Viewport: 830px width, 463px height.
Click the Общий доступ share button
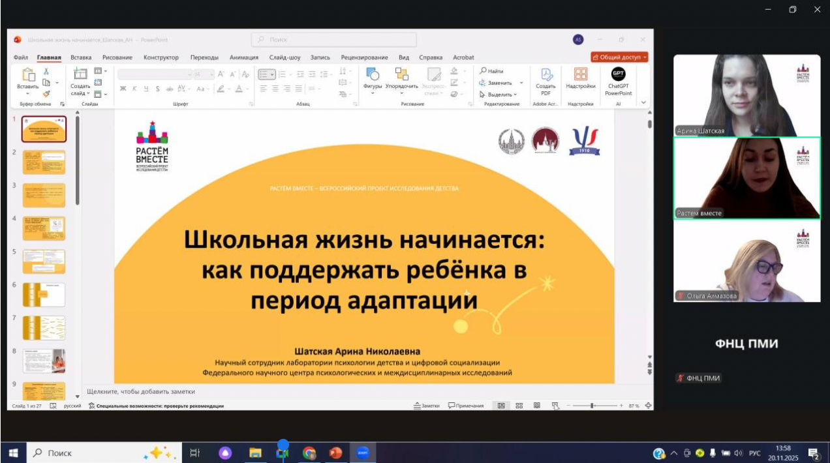coord(619,57)
